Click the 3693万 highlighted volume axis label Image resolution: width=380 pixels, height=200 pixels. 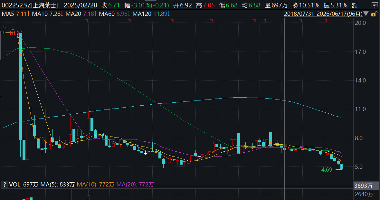(x=363, y=186)
